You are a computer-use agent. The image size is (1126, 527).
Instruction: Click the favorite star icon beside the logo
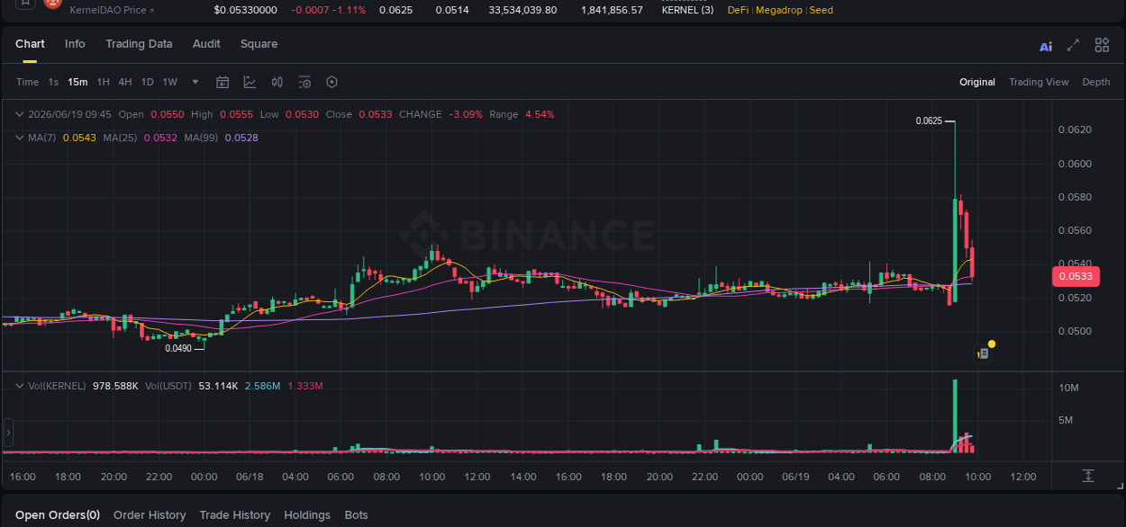(x=24, y=4)
